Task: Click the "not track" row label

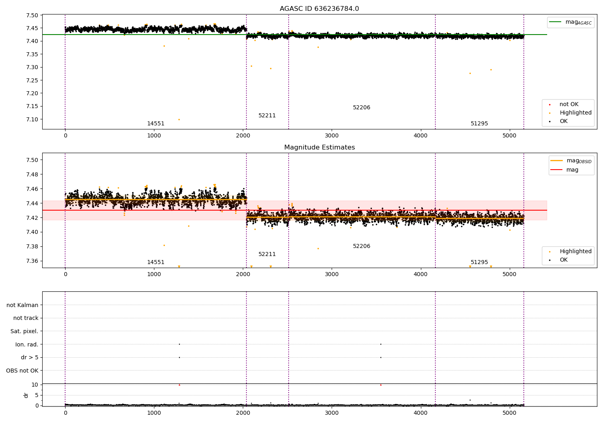Action: pos(26,318)
